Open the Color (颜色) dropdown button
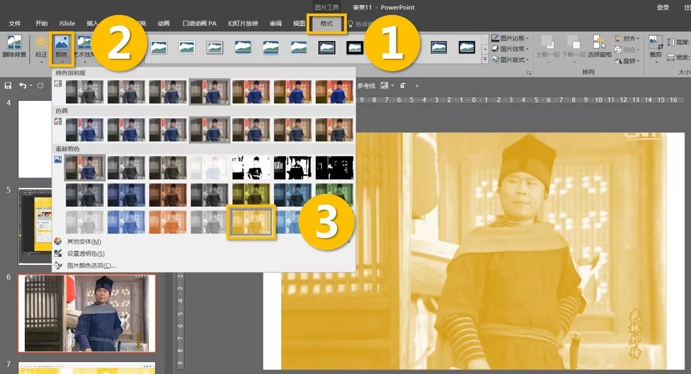Screen dimensions: 691x374 click(x=61, y=49)
